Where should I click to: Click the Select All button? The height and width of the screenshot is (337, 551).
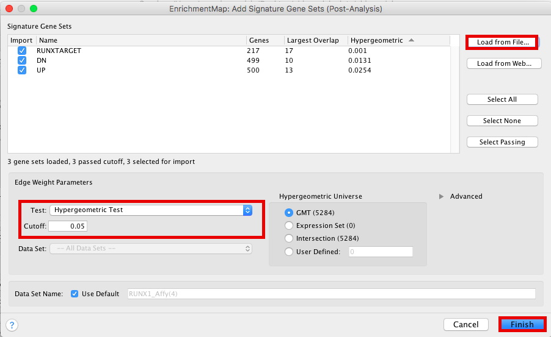(502, 99)
